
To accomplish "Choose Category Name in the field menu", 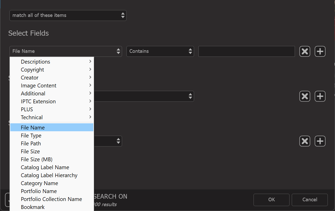I will [52, 183].
